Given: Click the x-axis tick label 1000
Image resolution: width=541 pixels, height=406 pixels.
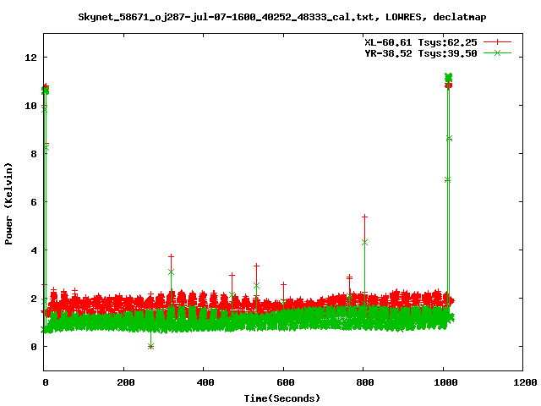Looking at the screenshot, I should (x=445, y=382).
